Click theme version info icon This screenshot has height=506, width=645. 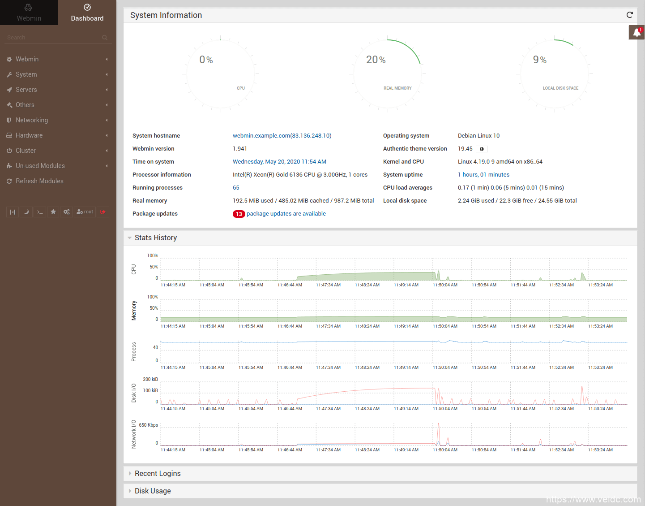point(482,149)
